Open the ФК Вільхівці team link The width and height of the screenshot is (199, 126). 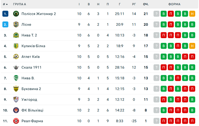click(x=32, y=110)
